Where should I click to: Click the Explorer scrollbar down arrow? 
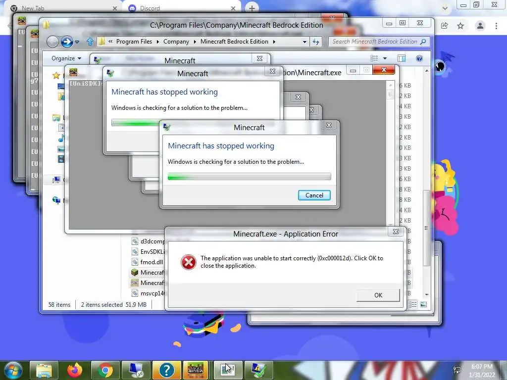(427, 294)
